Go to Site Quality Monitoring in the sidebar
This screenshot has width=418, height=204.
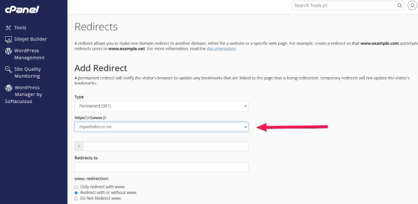pos(27,73)
